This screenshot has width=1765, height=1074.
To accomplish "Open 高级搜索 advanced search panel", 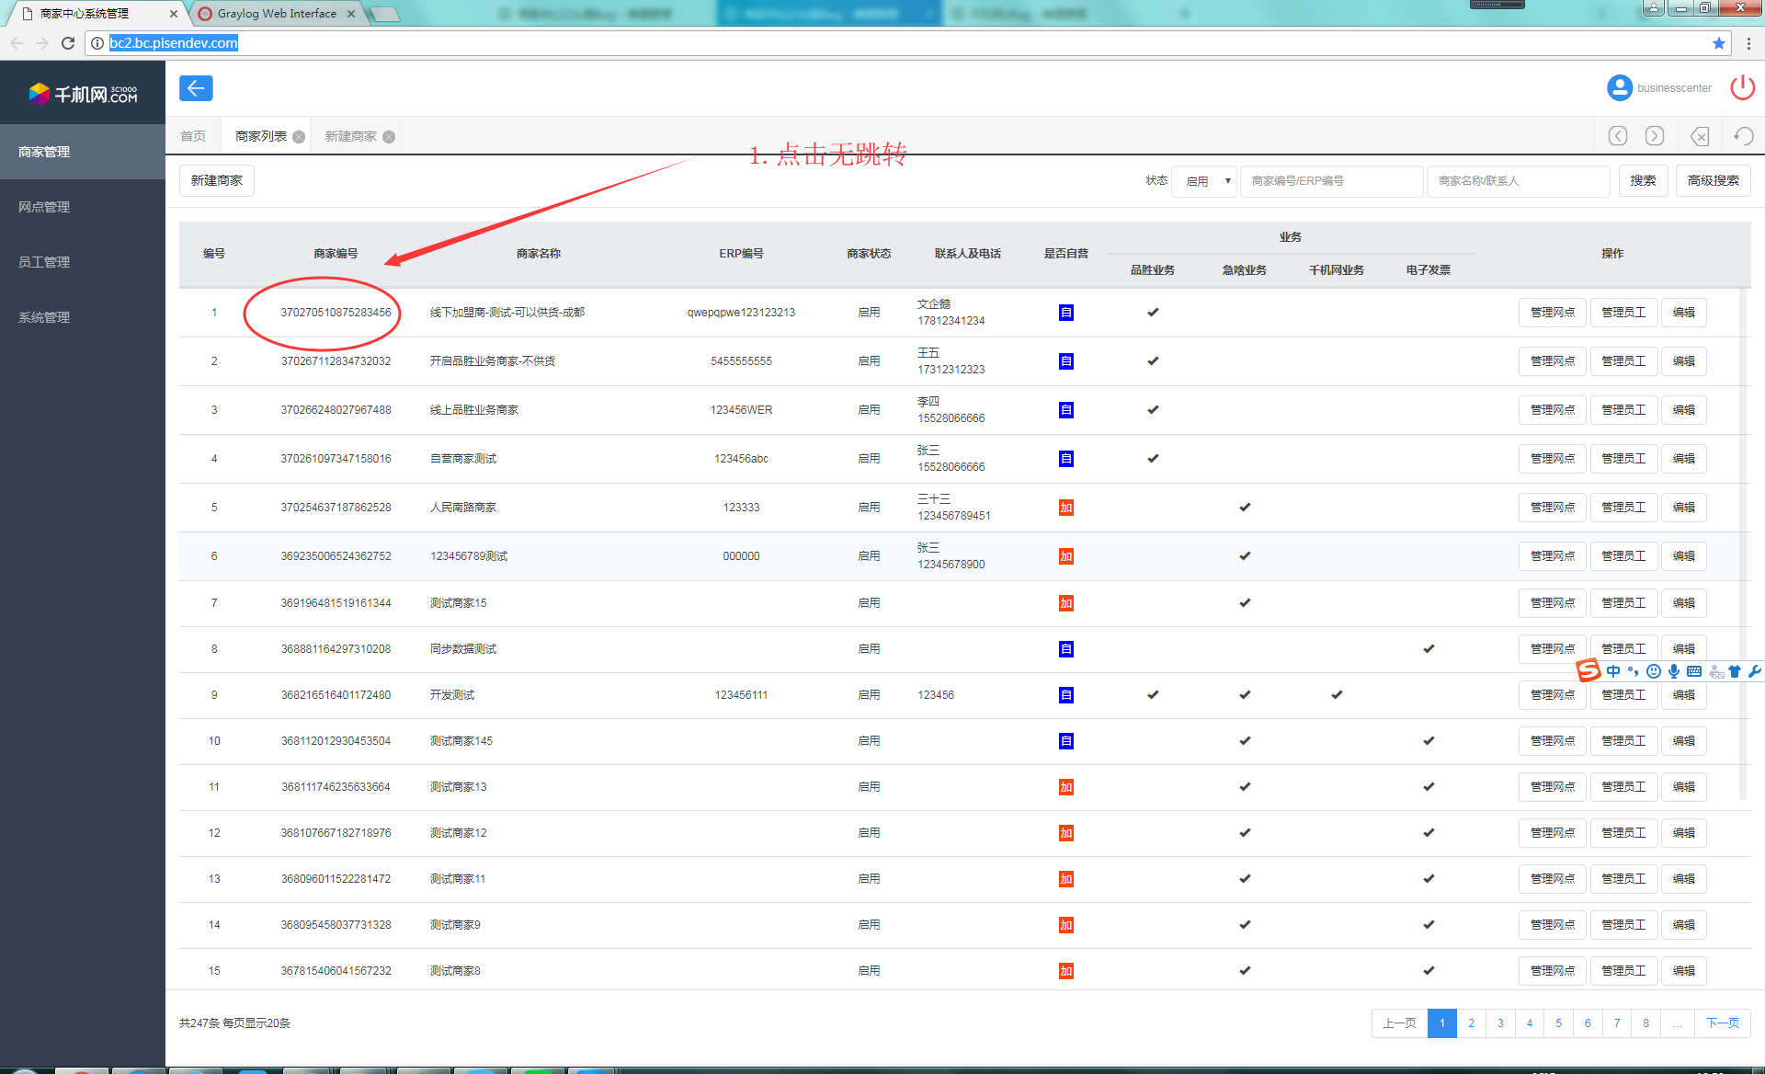I will [x=1713, y=181].
